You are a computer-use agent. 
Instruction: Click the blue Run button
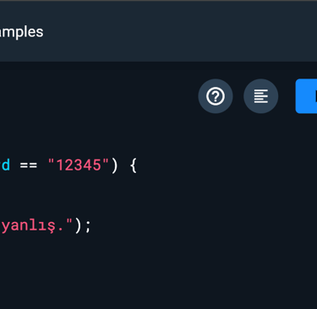tap(306, 96)
